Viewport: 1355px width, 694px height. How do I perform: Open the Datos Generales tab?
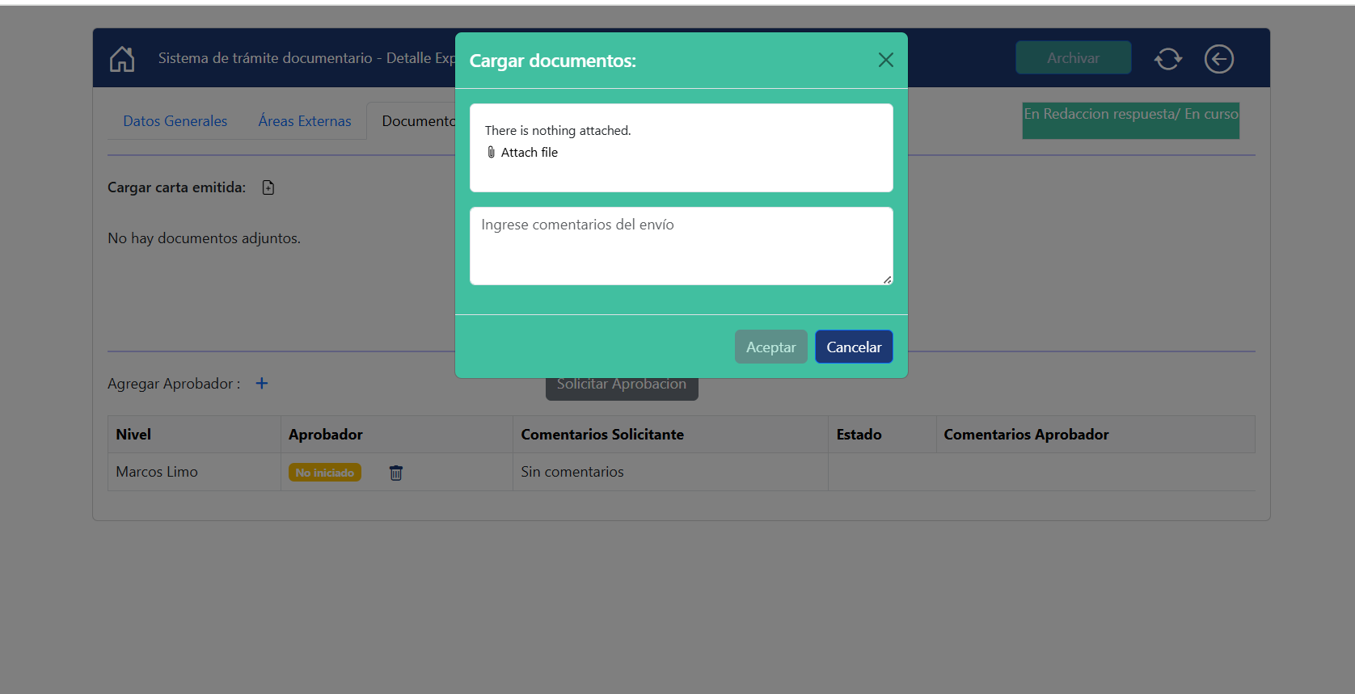[175, 121]
